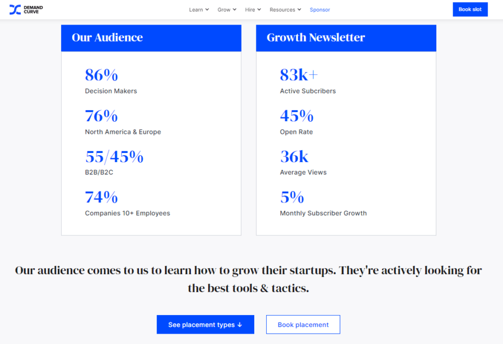Click the Demand Curve logo icon

click(x=15, y=9)
